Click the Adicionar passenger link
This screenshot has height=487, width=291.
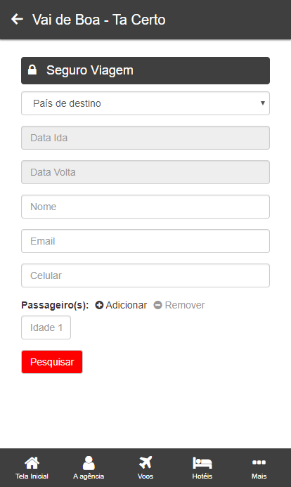pyautogui.click(x=121, y=305)
